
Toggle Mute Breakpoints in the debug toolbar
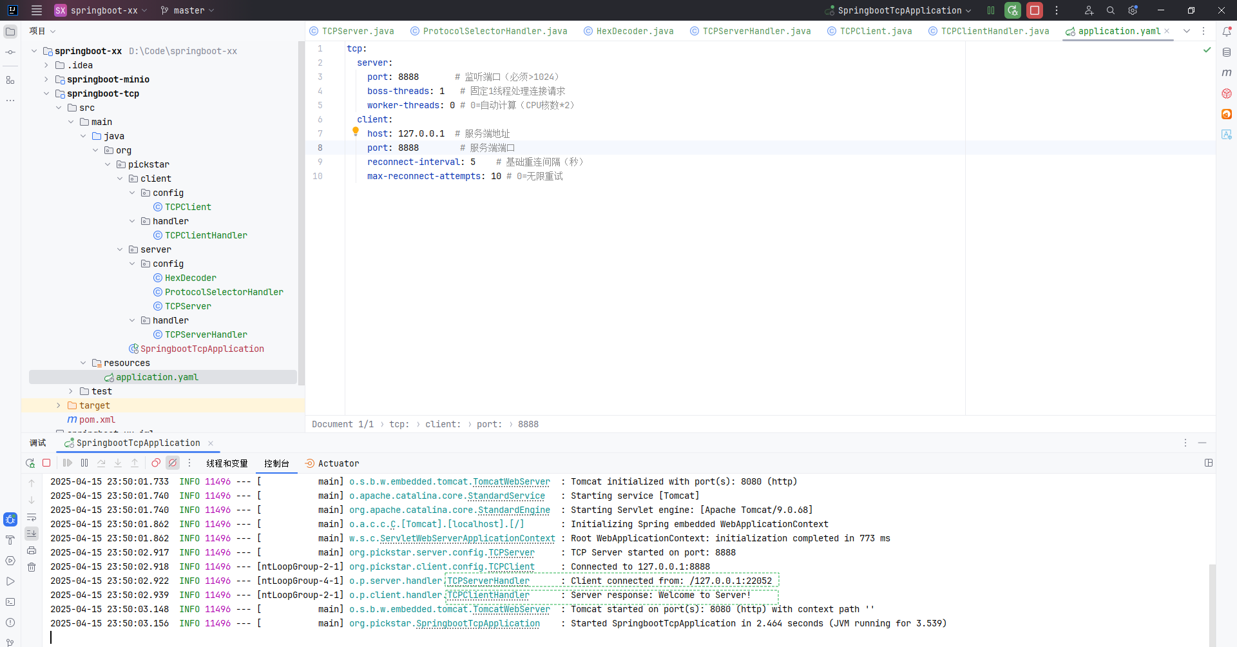click(x=173, y=463)
